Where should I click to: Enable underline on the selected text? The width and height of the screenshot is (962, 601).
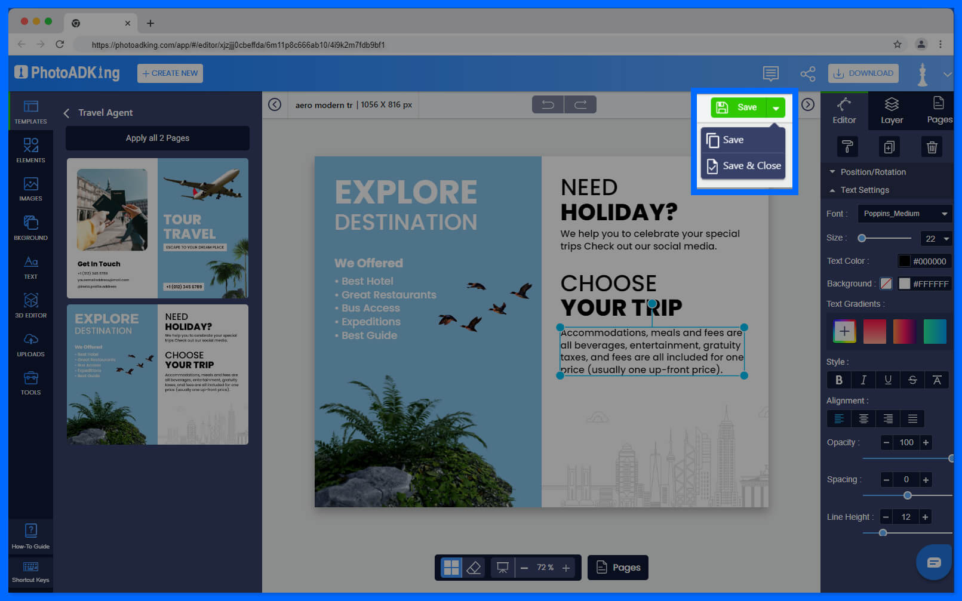coord(887,380)
